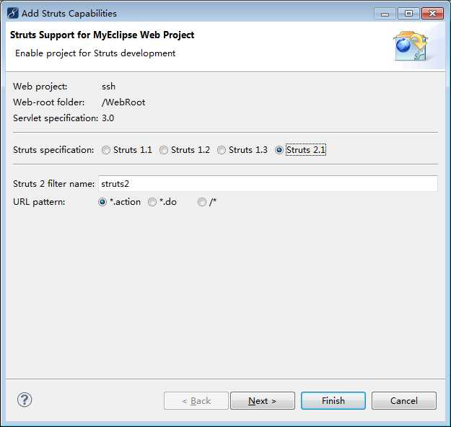
Task: Click the 'Struts 2 filter name:' label
Action: coord(54,184)
